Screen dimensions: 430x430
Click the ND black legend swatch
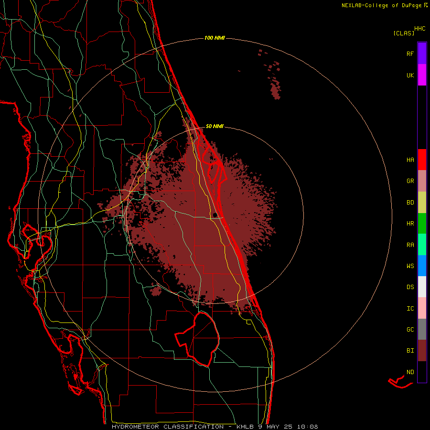[x=422, y=372]
